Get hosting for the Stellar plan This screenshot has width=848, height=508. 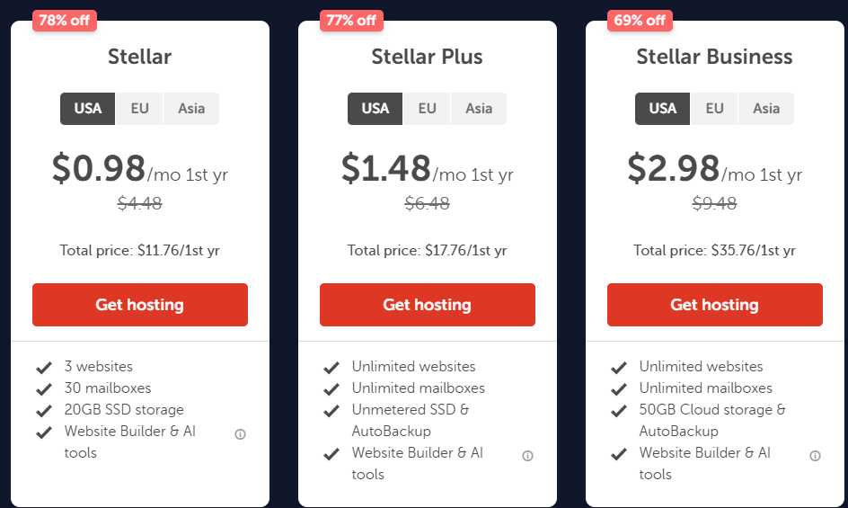click(x=140, y=305)
